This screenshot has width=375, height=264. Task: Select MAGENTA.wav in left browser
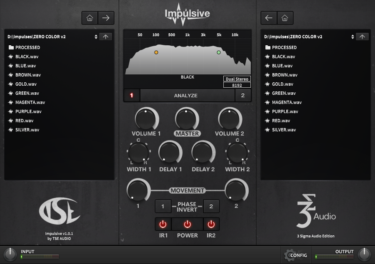point(26,102)
